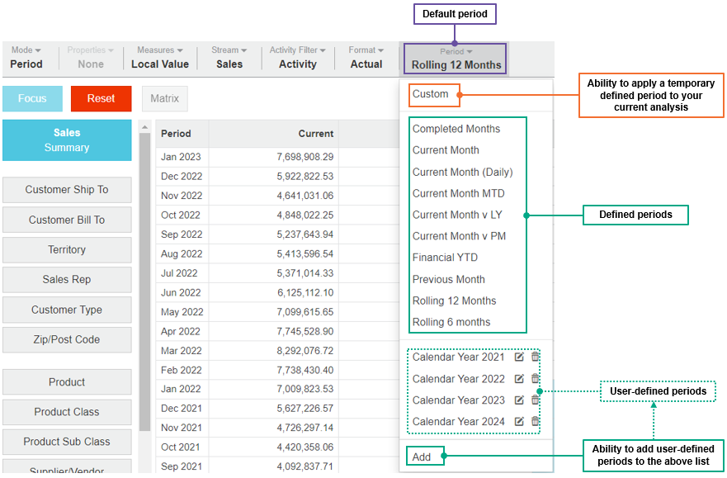Open the Properties dropdown
The image size is (727, 478).
(91, 58)
